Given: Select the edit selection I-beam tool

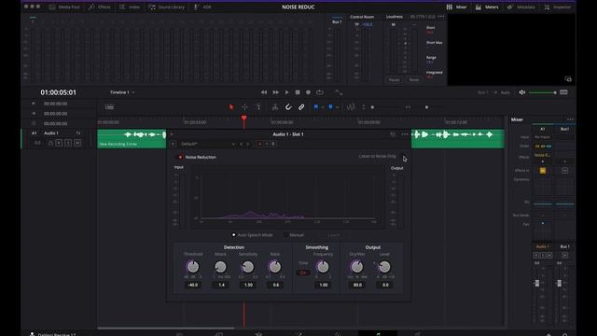Looking at the screenshot, I should [x=258, y=107].
